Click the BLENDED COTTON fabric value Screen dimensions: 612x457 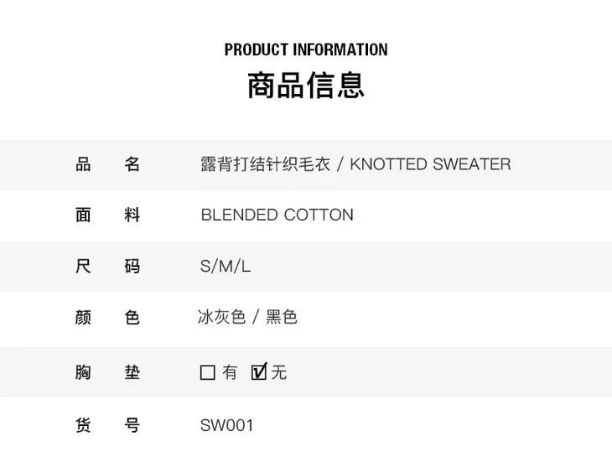tap(277, 216)
